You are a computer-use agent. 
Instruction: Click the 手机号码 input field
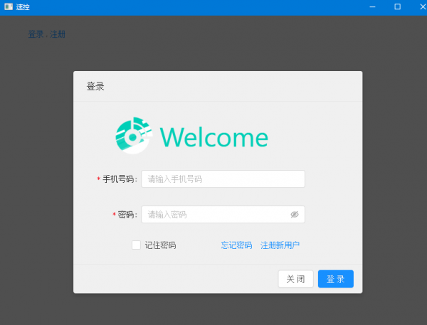coord(223,179)
